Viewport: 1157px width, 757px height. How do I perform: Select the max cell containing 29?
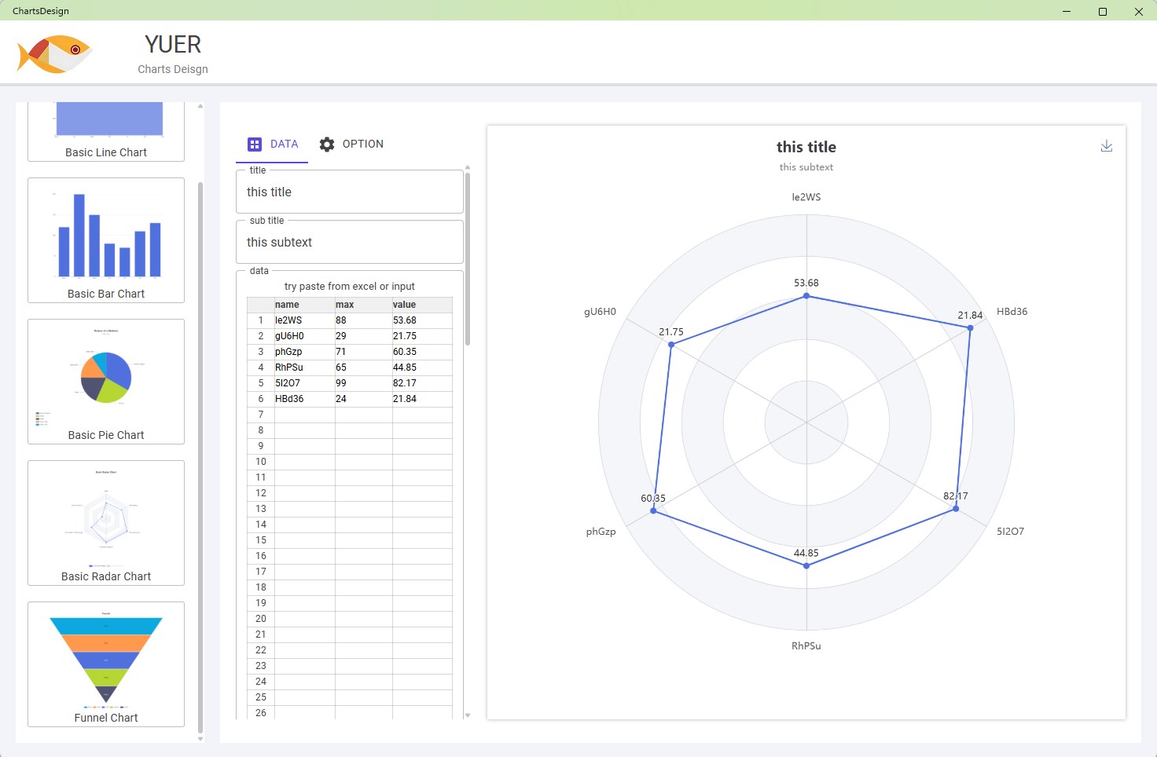[x=363, y=336]
